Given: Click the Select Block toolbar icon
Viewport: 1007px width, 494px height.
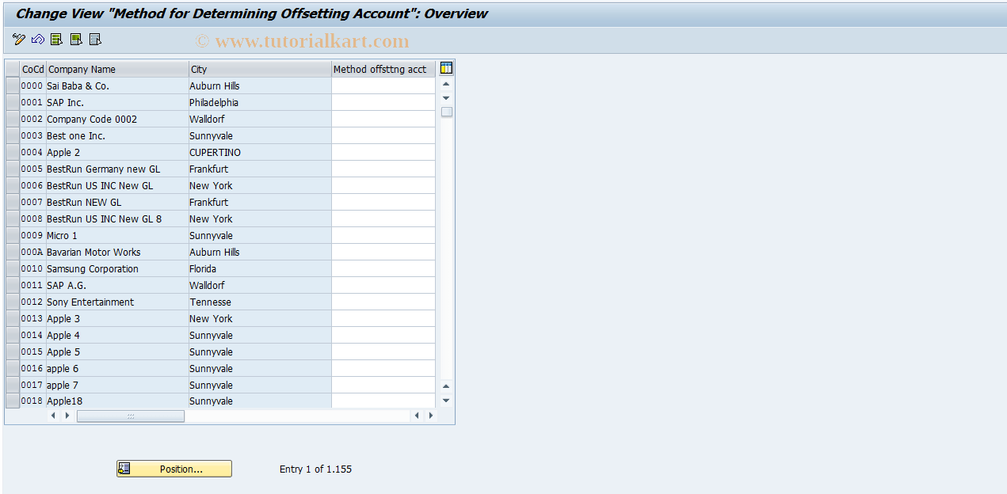Looking at the screenshot, I should pyautogui.click(x=74, y=39).
